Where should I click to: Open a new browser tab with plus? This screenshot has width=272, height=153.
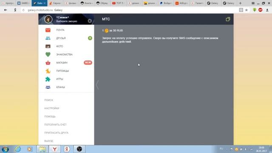[240, 3]
